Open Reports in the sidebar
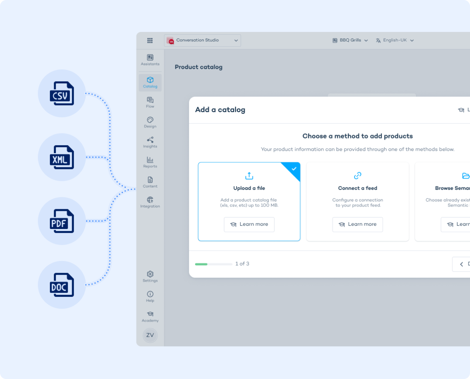470x379 pixels. [x=150, y=162]
